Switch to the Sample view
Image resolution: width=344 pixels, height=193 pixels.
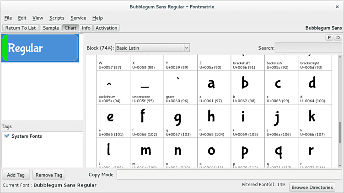[x=51, y=28]
